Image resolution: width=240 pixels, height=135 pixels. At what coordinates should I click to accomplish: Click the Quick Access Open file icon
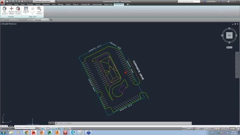(x=10, y=1)
